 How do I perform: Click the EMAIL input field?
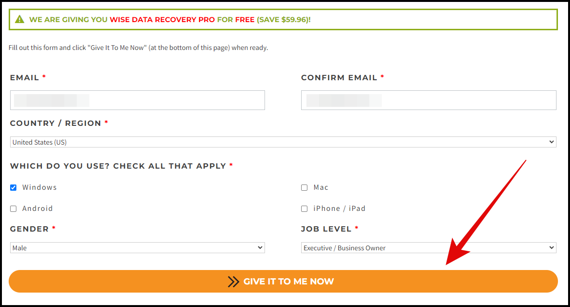(x=137, y=100)
